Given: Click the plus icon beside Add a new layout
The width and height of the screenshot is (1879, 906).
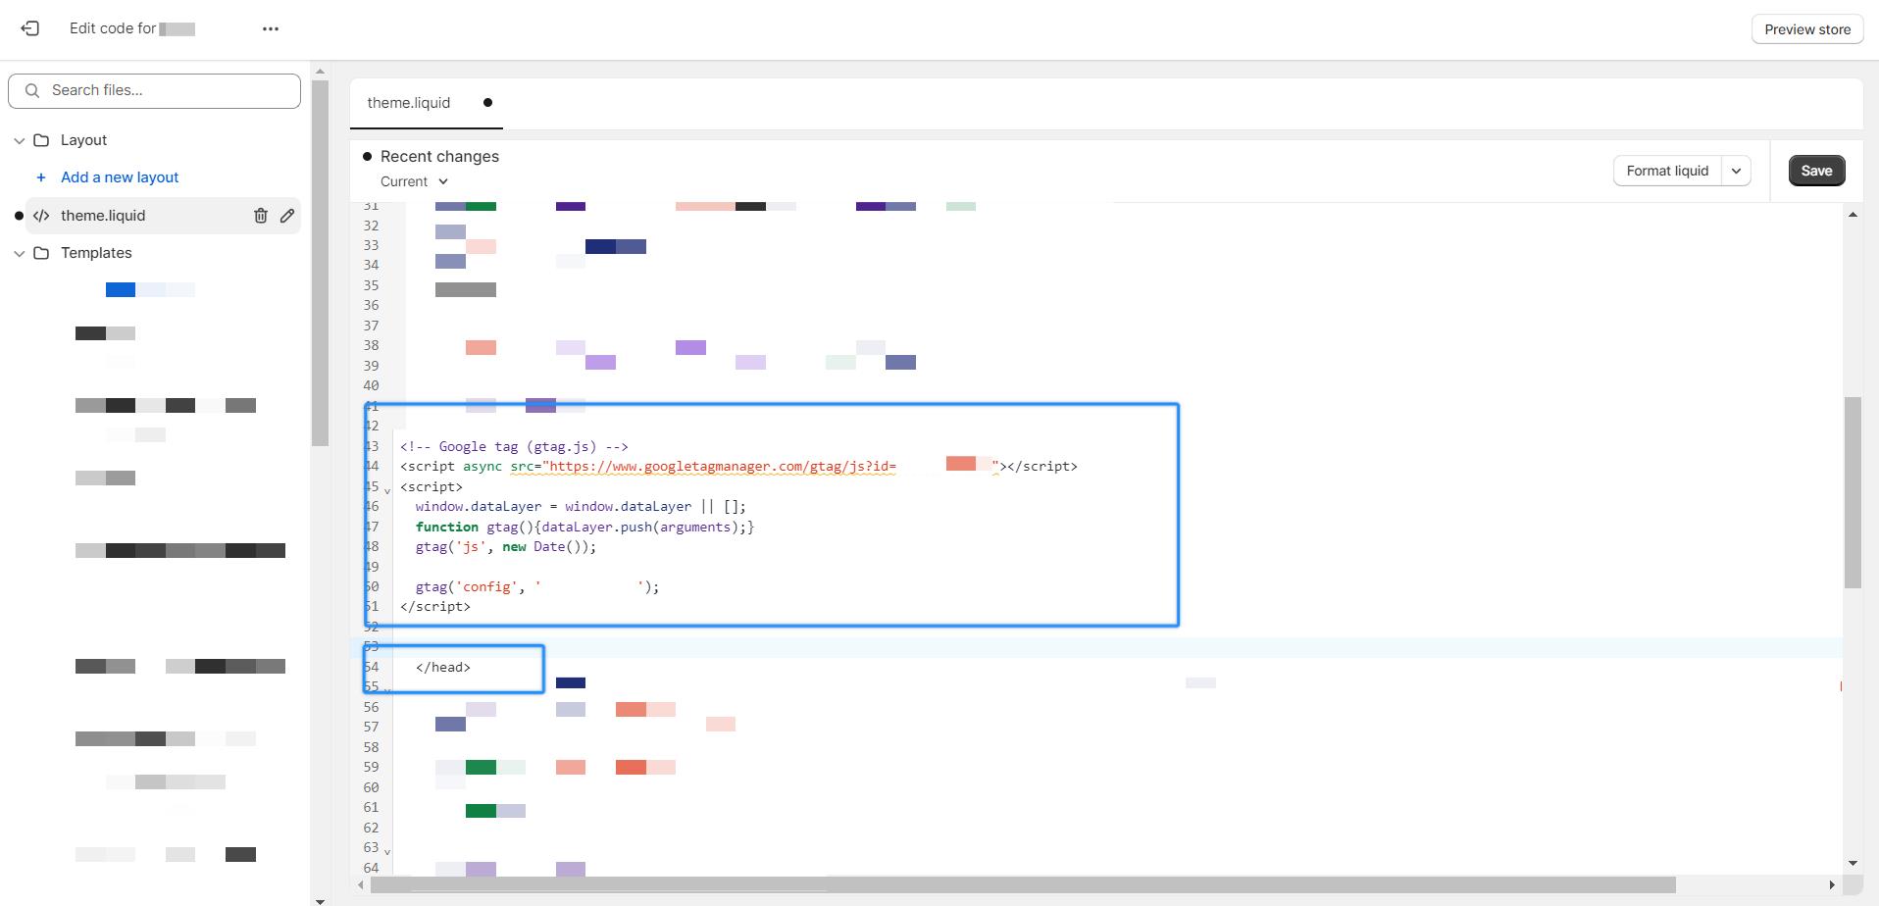Looking at the screenshot, I should pyautogui.click(x=41, y=177).
